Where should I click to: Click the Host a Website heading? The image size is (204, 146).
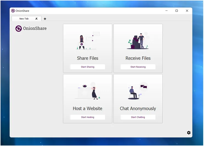[87, 109]
